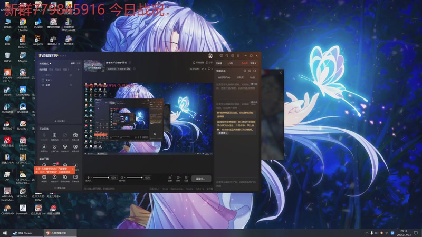This screenshot has height=237, width=422.
Task: Switch to the 活跃度 tab
Action: tap(240, 77)
